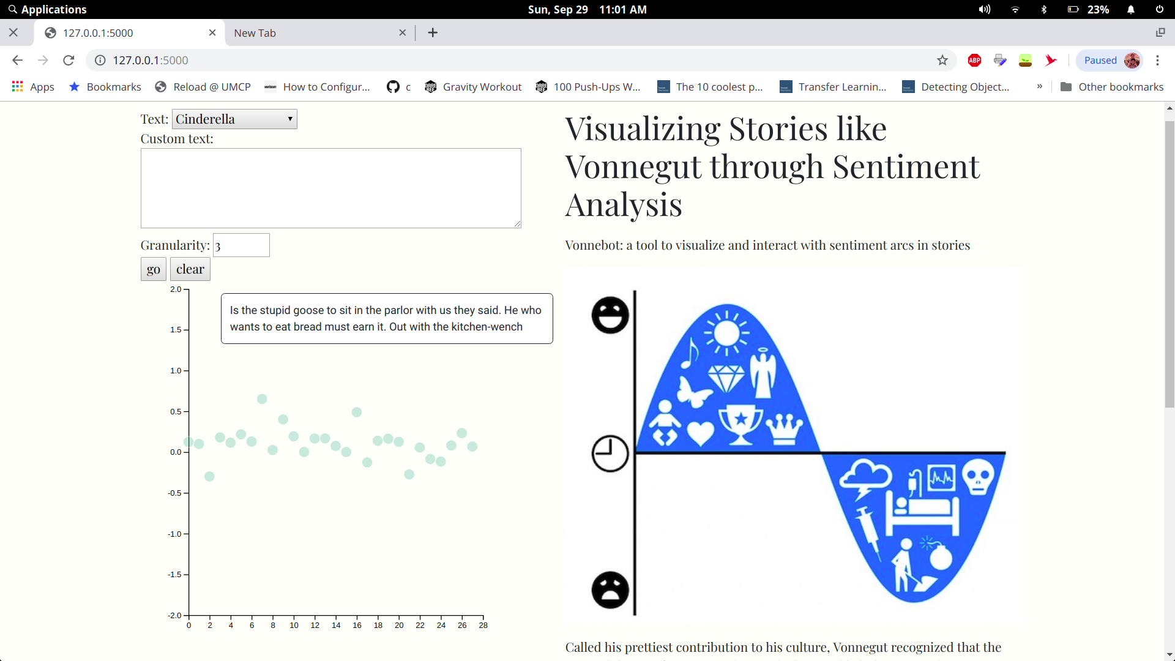
Task: Open the Applications menu
Action: (47, 9)
